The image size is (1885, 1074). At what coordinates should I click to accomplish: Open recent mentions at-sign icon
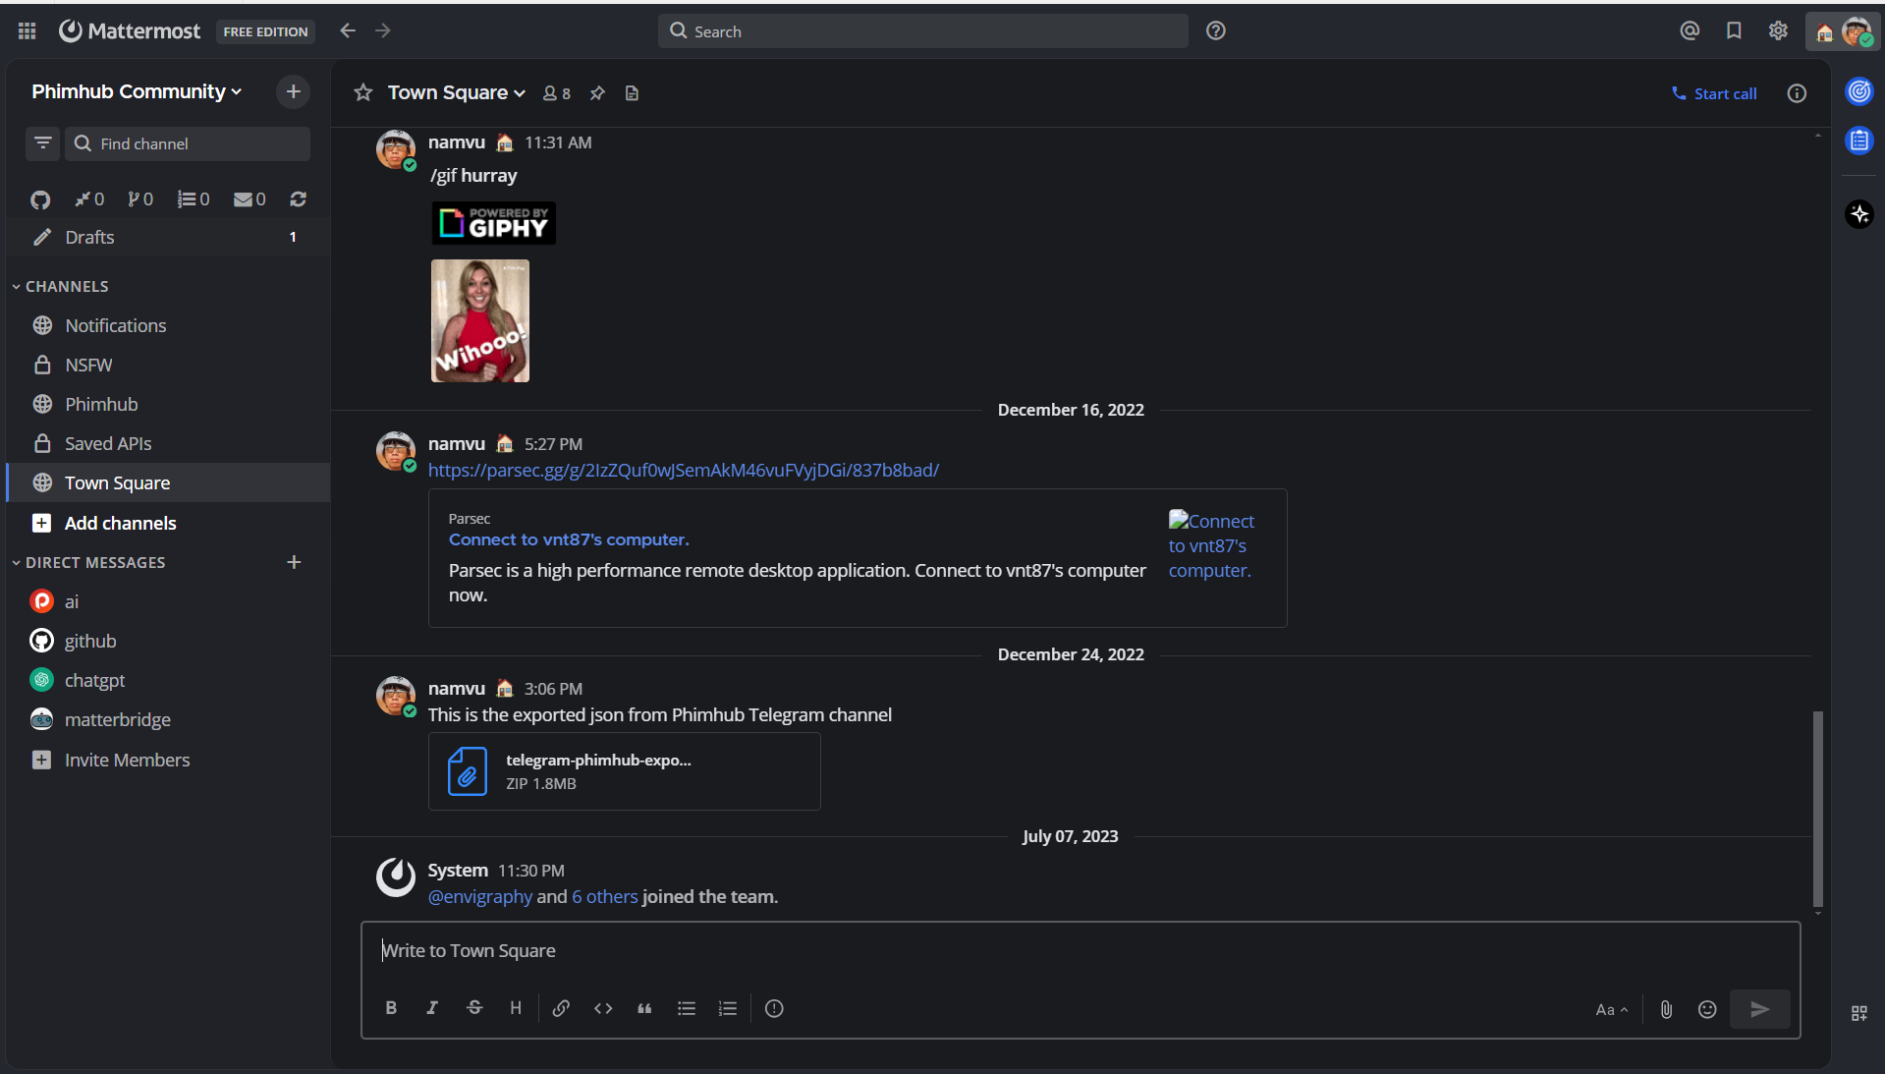tap(1690, 31)
